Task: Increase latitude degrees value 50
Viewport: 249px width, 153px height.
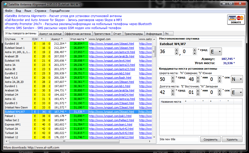Action: pyautogui.click(x=173, y=77)
